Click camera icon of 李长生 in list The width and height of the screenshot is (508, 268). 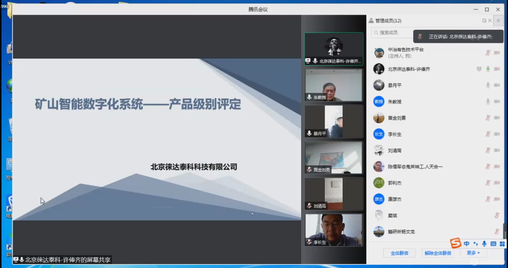click(497, 134)
